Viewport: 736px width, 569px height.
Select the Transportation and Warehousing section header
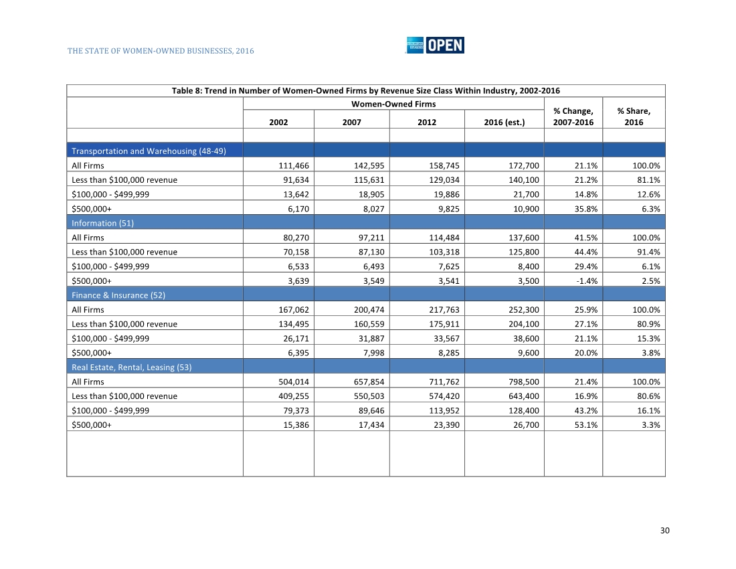(149, 151)
